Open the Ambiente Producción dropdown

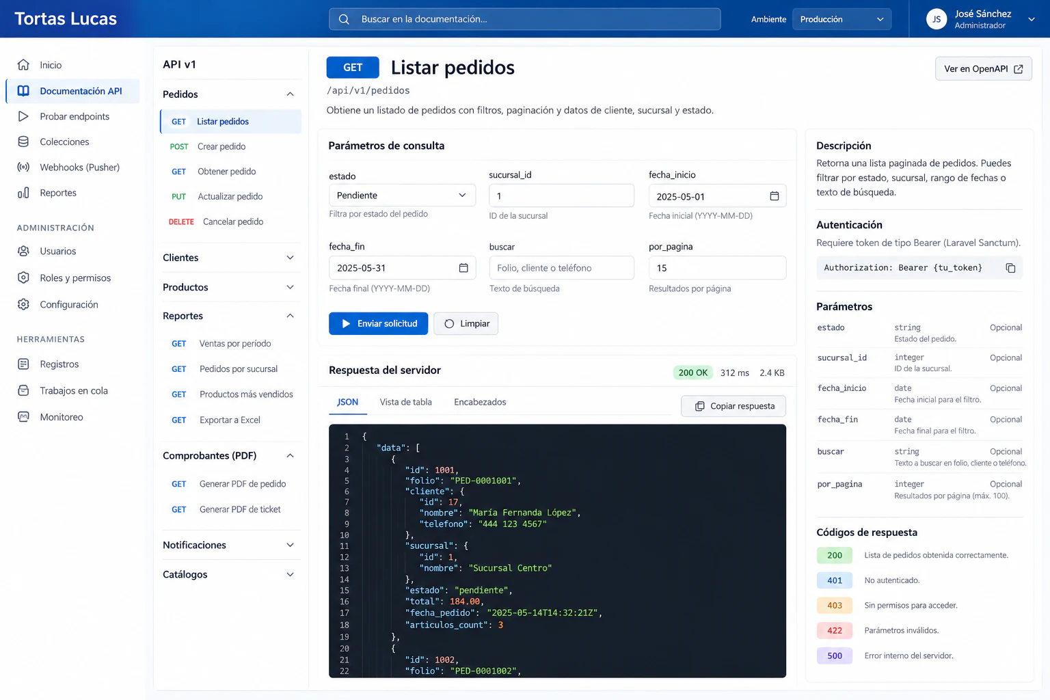(842, 19)
